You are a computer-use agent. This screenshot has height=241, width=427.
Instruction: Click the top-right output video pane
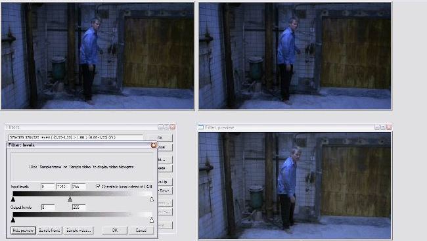pos(295,56)
